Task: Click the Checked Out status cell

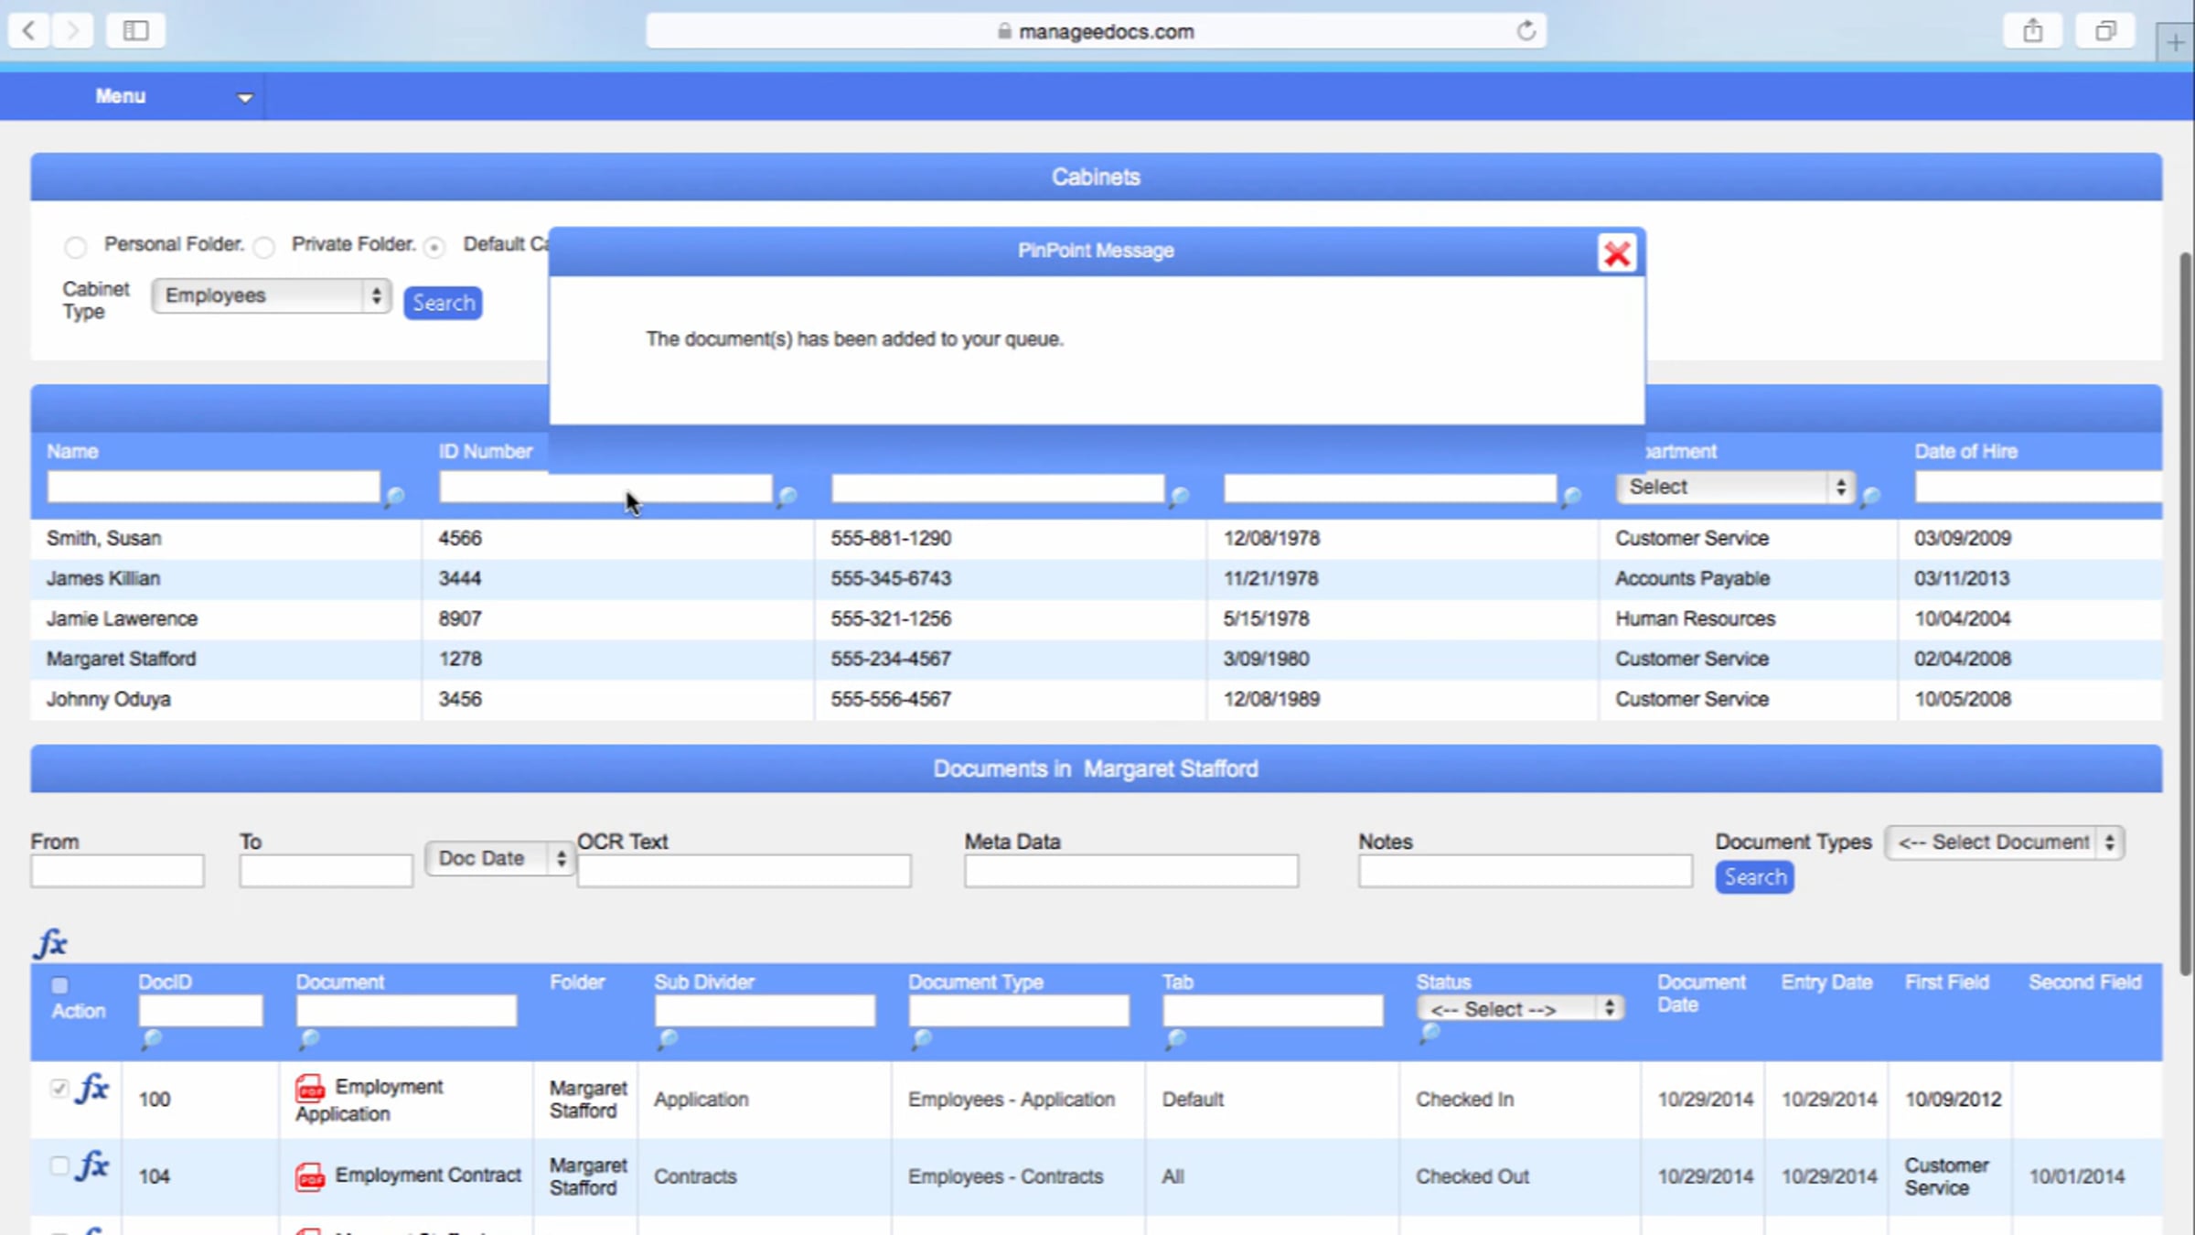Action: click(1472, 1176)
